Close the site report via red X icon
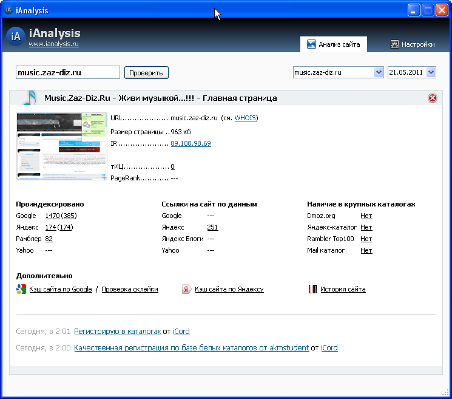The height and width of the screenshot is (399, 452). tap(432, 98)
